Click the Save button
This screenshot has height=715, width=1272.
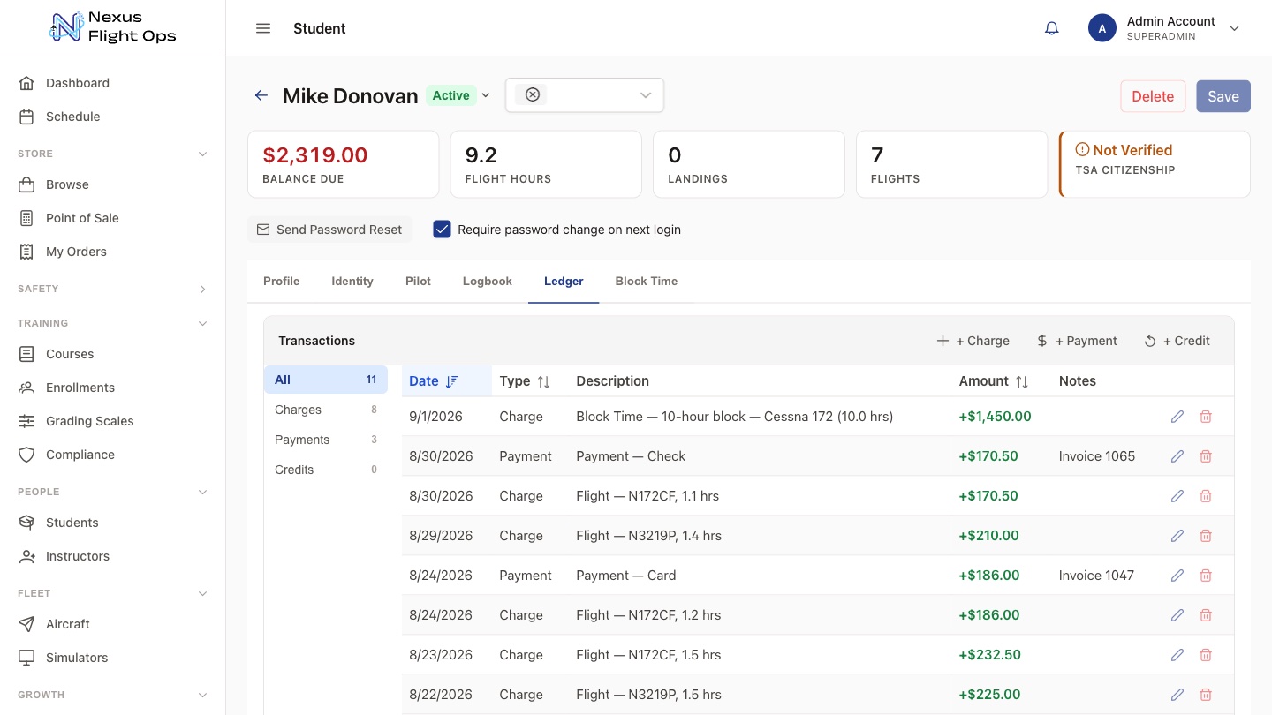1223,96
